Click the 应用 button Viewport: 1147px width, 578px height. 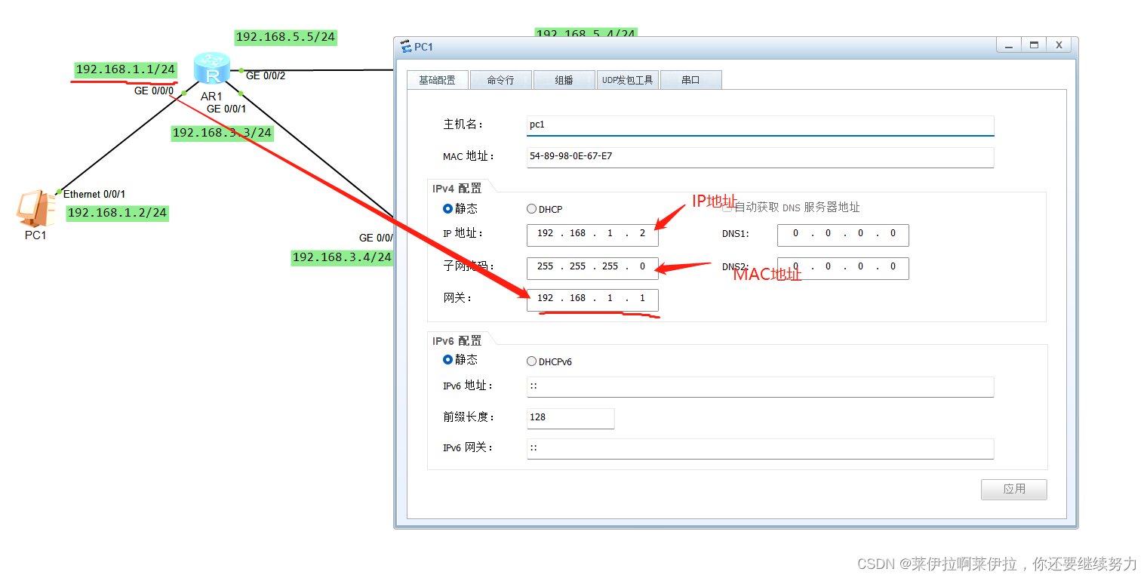(x=1013, y=489)
